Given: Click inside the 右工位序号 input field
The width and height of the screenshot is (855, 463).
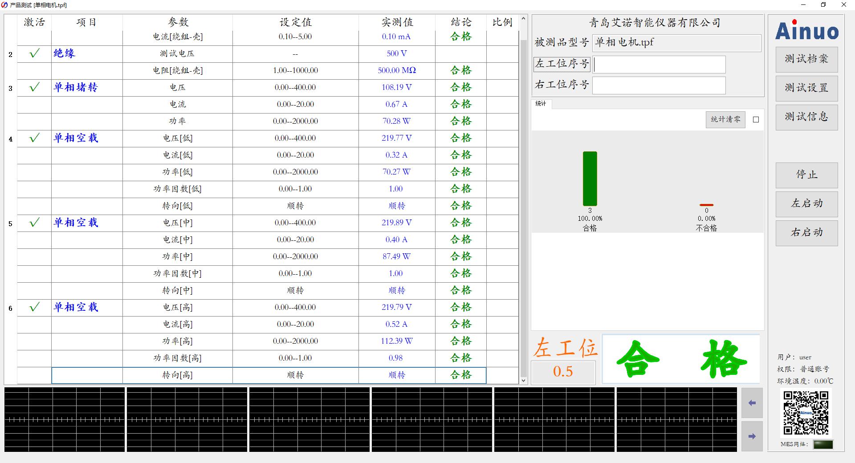Looking at the screenshot, I should [x=659, y=85].
